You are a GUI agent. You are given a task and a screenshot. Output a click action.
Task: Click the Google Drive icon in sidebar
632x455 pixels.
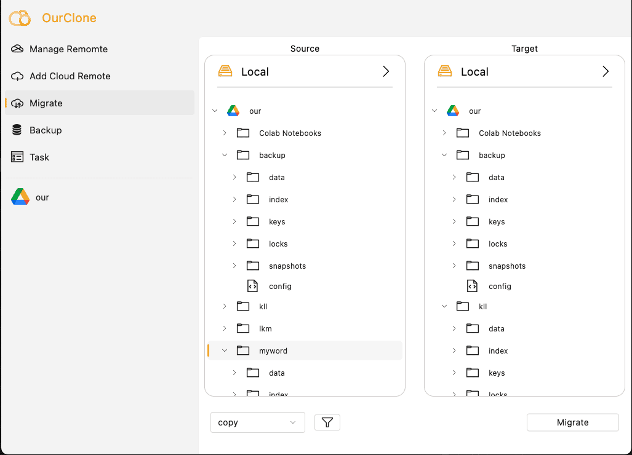pyautogui.click(x=20, y=197)
